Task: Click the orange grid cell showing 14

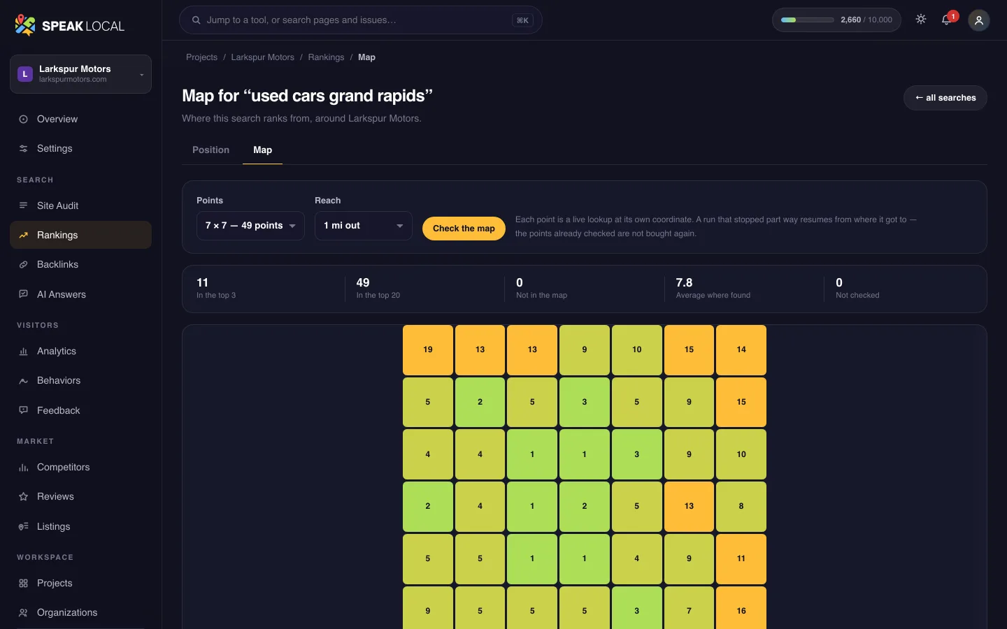Action: pos(741,349)
